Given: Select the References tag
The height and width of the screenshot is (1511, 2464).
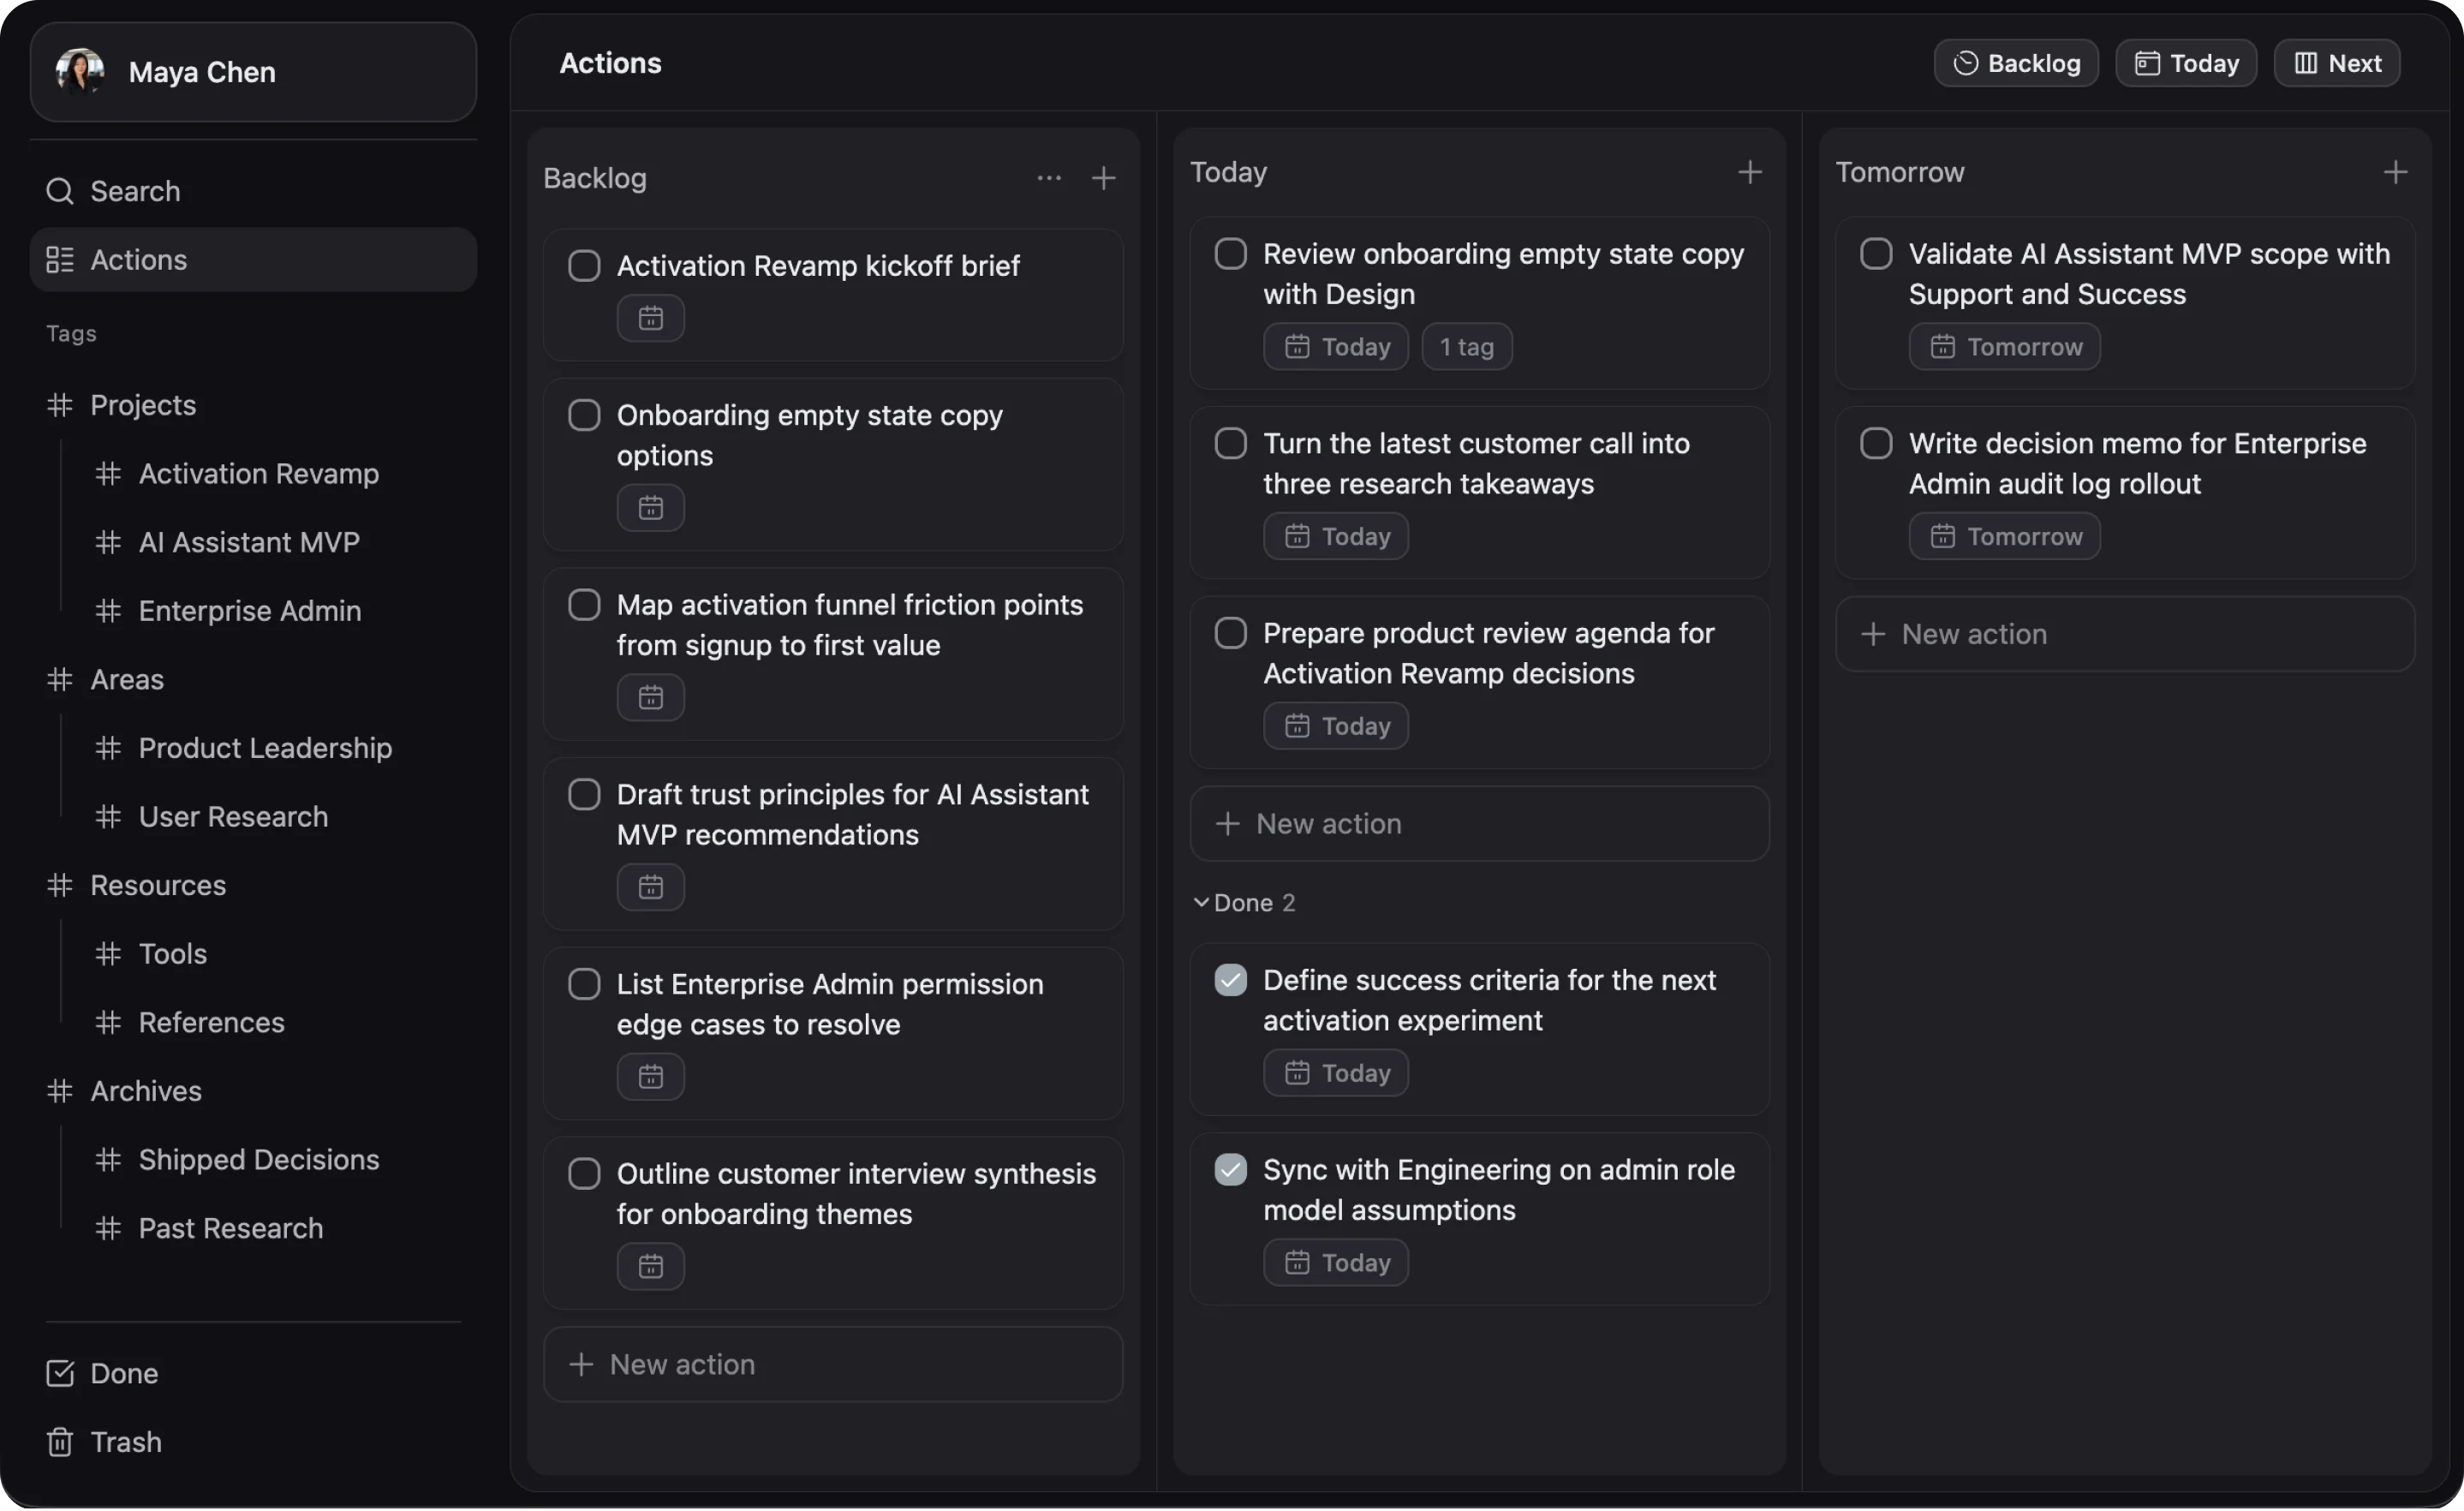Looking at the screenshot, I should (x=211, y=1023).
